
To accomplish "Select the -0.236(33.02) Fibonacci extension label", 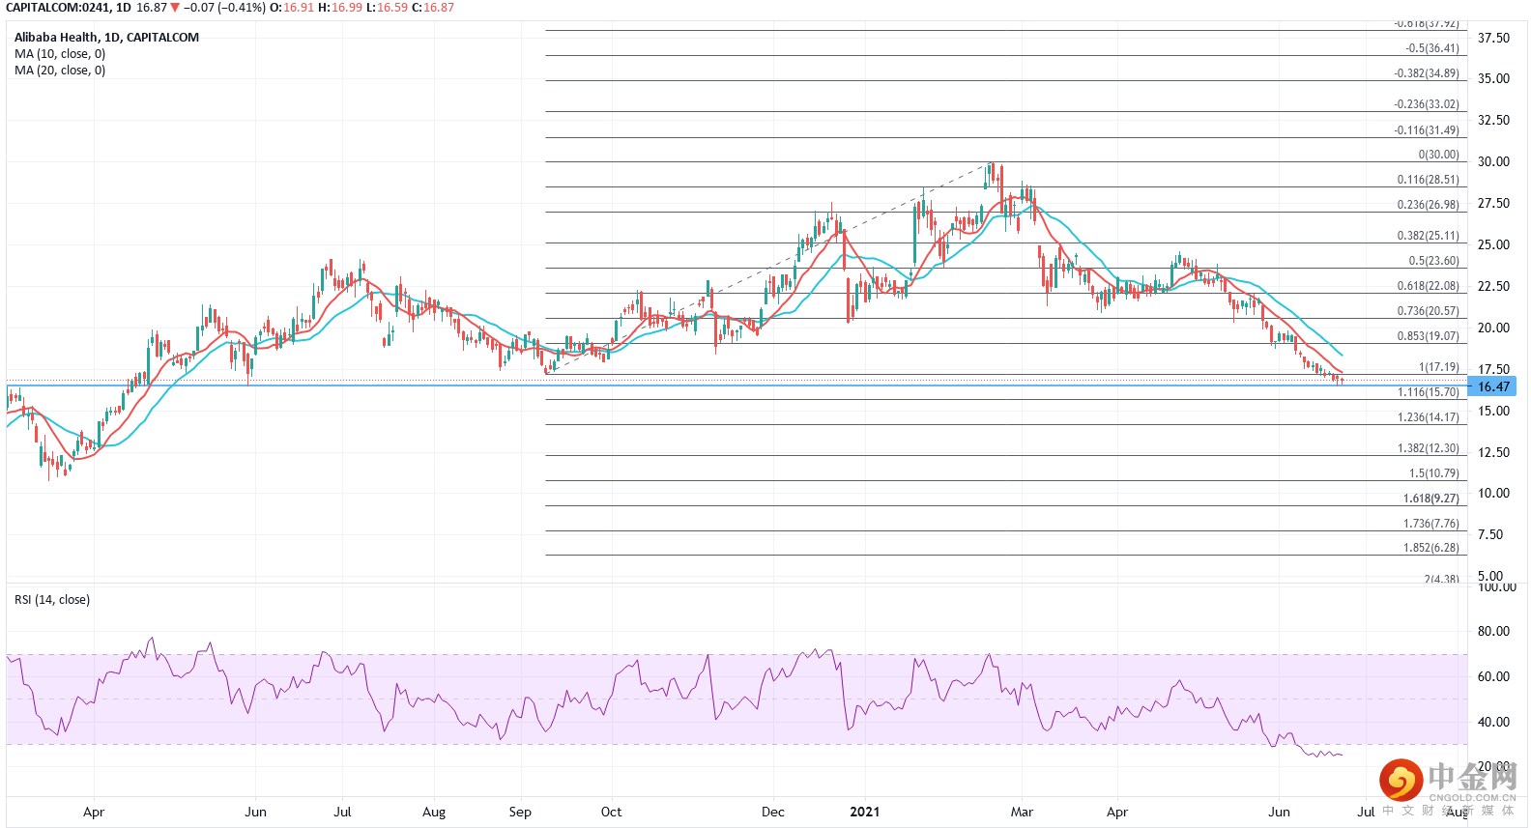I will 1427,104.
